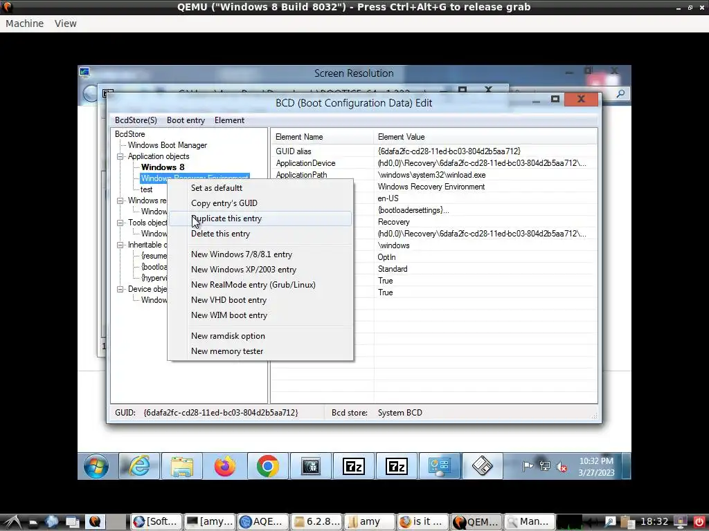Open the host panel clipboard icon
Image resolution: width=709 pixels, height=531 pixels.
627,522
